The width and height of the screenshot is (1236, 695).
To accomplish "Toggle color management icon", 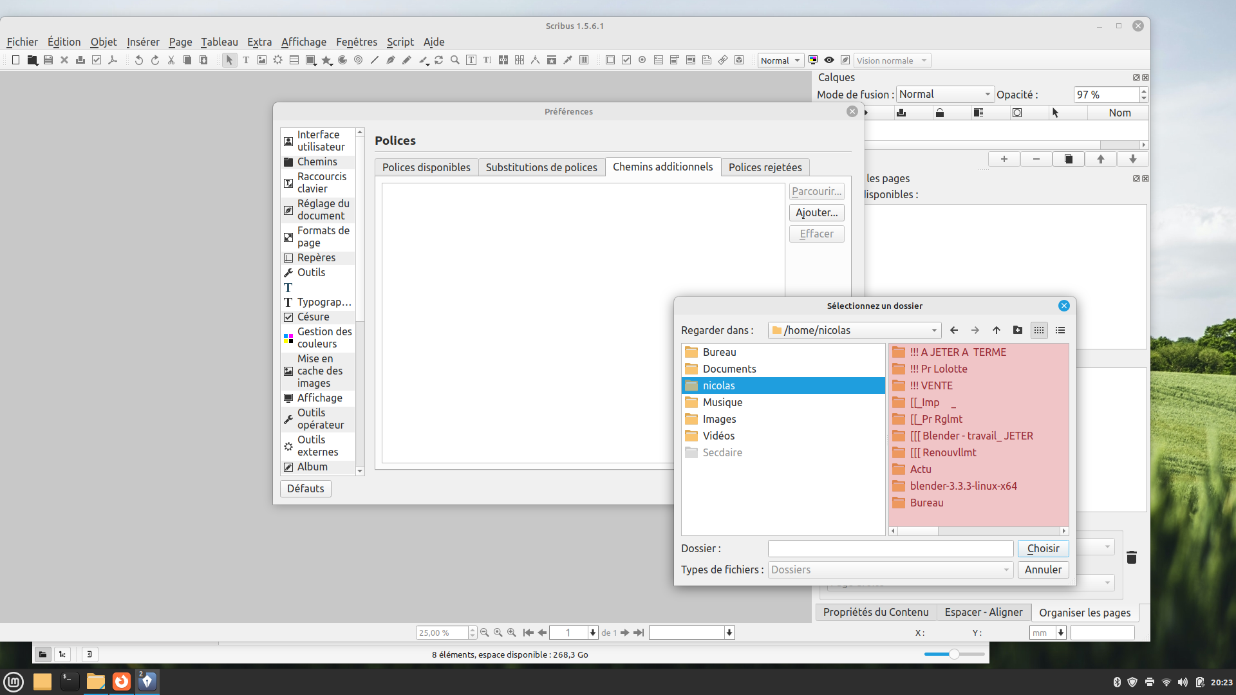I will click(813, 60).
